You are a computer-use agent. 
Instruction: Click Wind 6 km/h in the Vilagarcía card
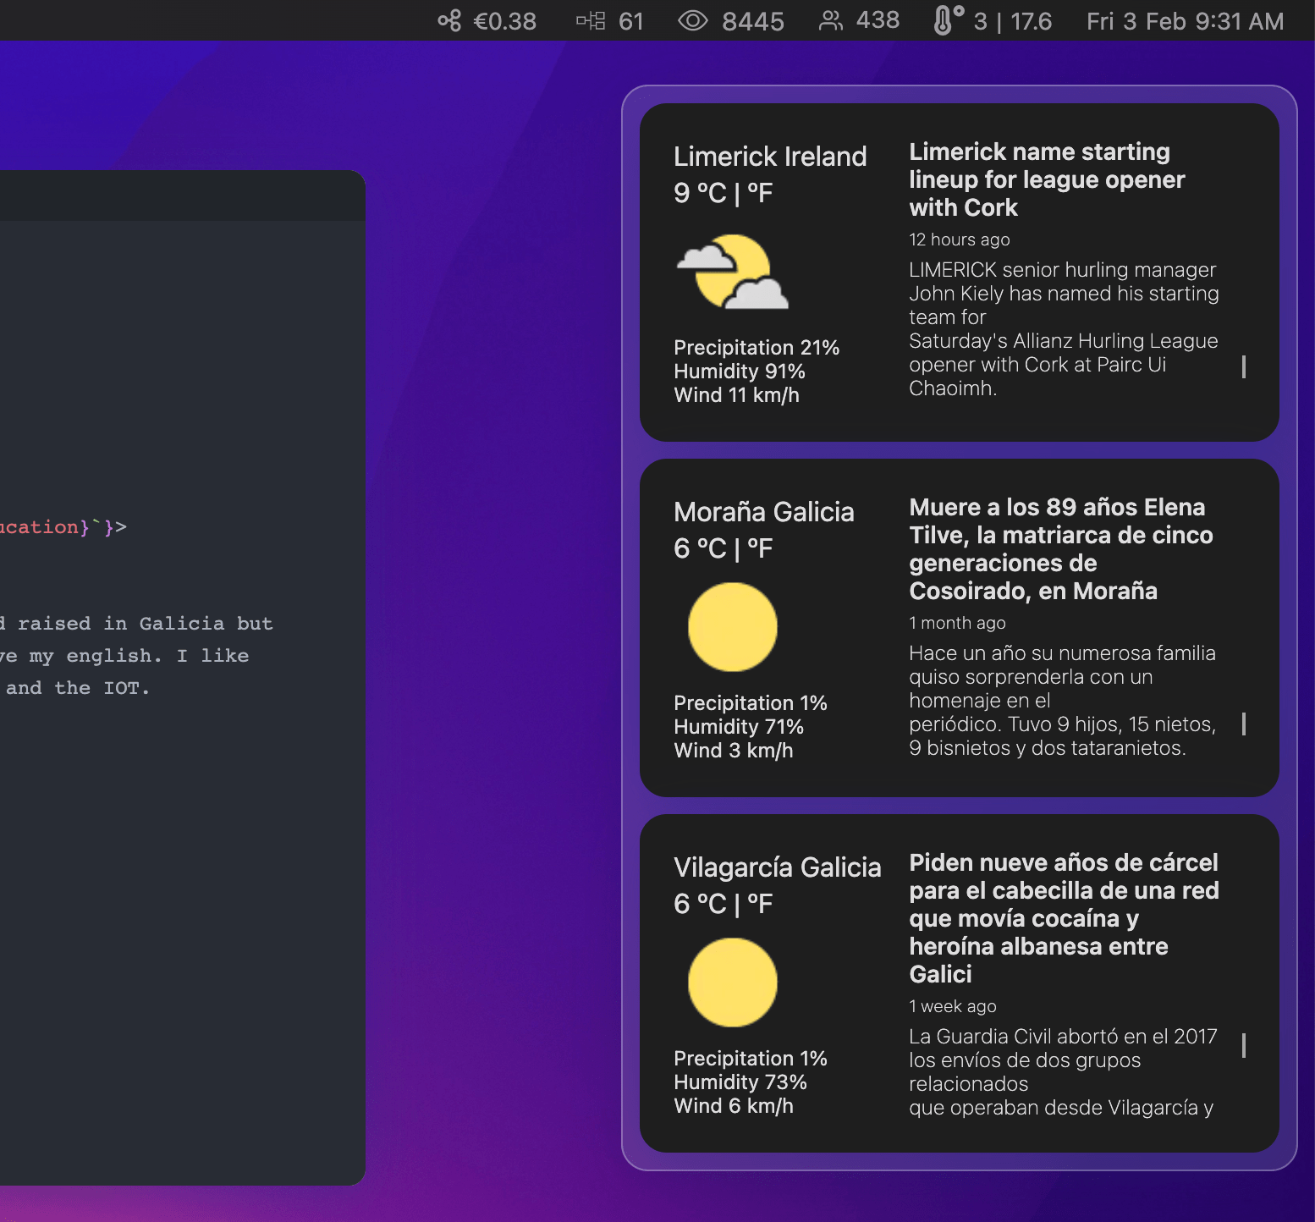tap(734, 1106)
